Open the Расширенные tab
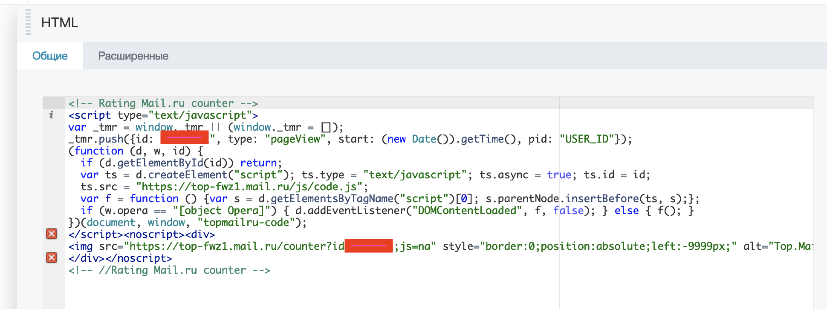This screenshot has height=309, width=827. coord(133,56)
